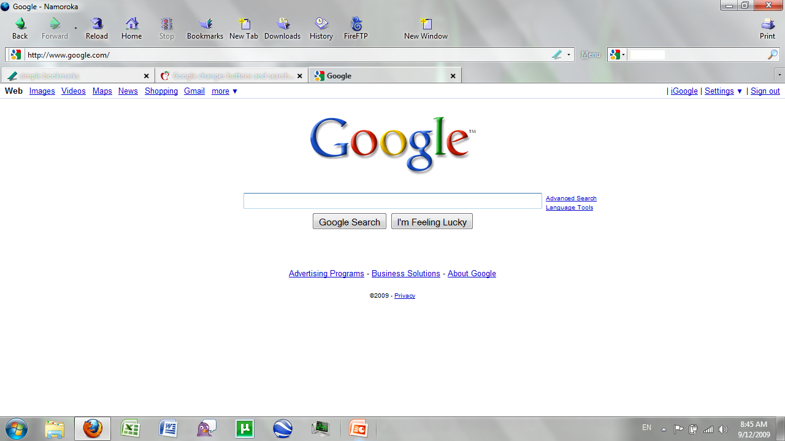The width and height of the screenshot is (785, 441).
Task: Open the Videos link
Action: click(x=74, y=91)
